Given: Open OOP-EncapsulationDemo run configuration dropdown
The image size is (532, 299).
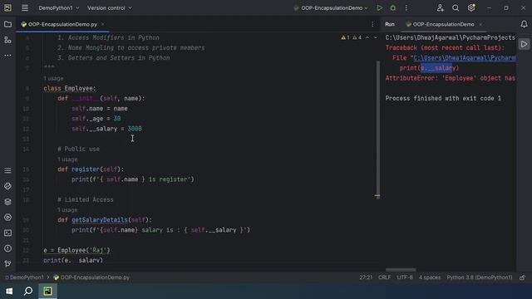Looking at the screenshot, I should (x=331, y=7).
